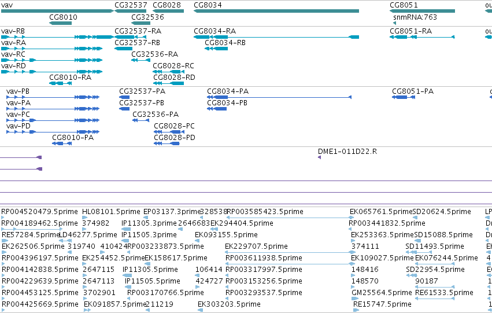Click the CG8034 gene bar
This screenshot has width=492, height=313.
pyautogui.click(x=276, y=11)
